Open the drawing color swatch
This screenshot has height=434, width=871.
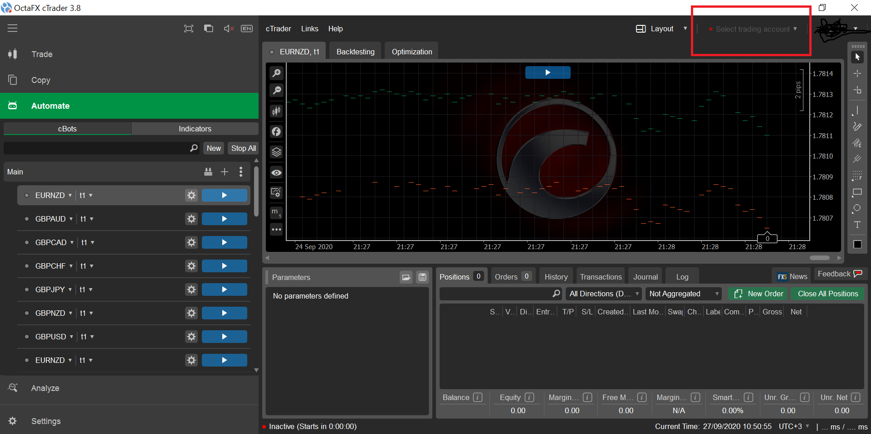tap(857, 244)
